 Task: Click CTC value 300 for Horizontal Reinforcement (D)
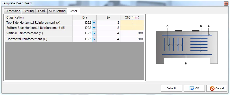132,39
